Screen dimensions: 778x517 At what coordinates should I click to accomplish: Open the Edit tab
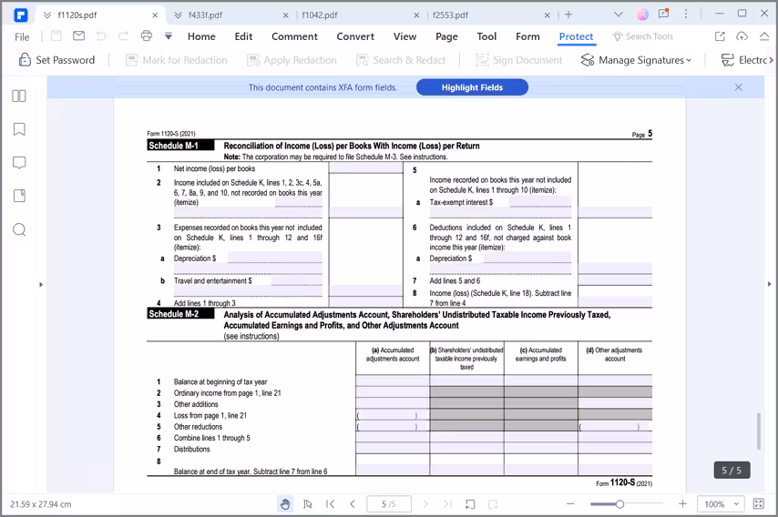[x=243, y=36]
